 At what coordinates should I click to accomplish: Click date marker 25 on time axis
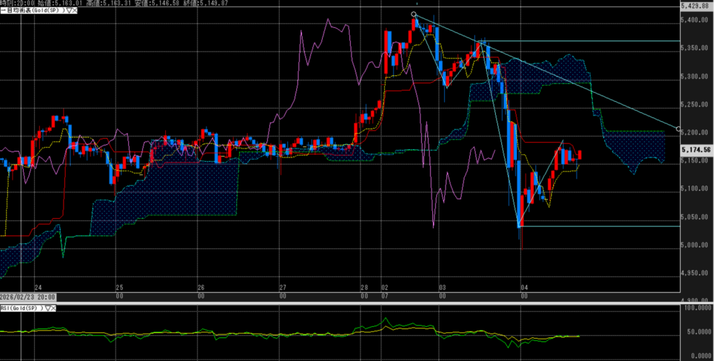coord(119,287)
